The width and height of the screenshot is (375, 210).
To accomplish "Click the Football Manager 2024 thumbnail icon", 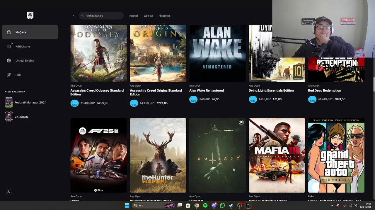I will 9,102.
